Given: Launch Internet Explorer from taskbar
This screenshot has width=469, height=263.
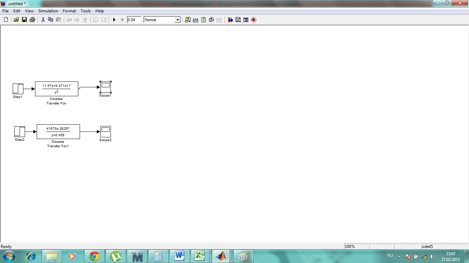Looking at the screenshot, I should 31,256.
